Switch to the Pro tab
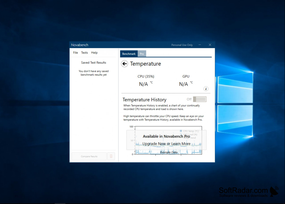The image size is (285, 204). click(x=142, y=54)
